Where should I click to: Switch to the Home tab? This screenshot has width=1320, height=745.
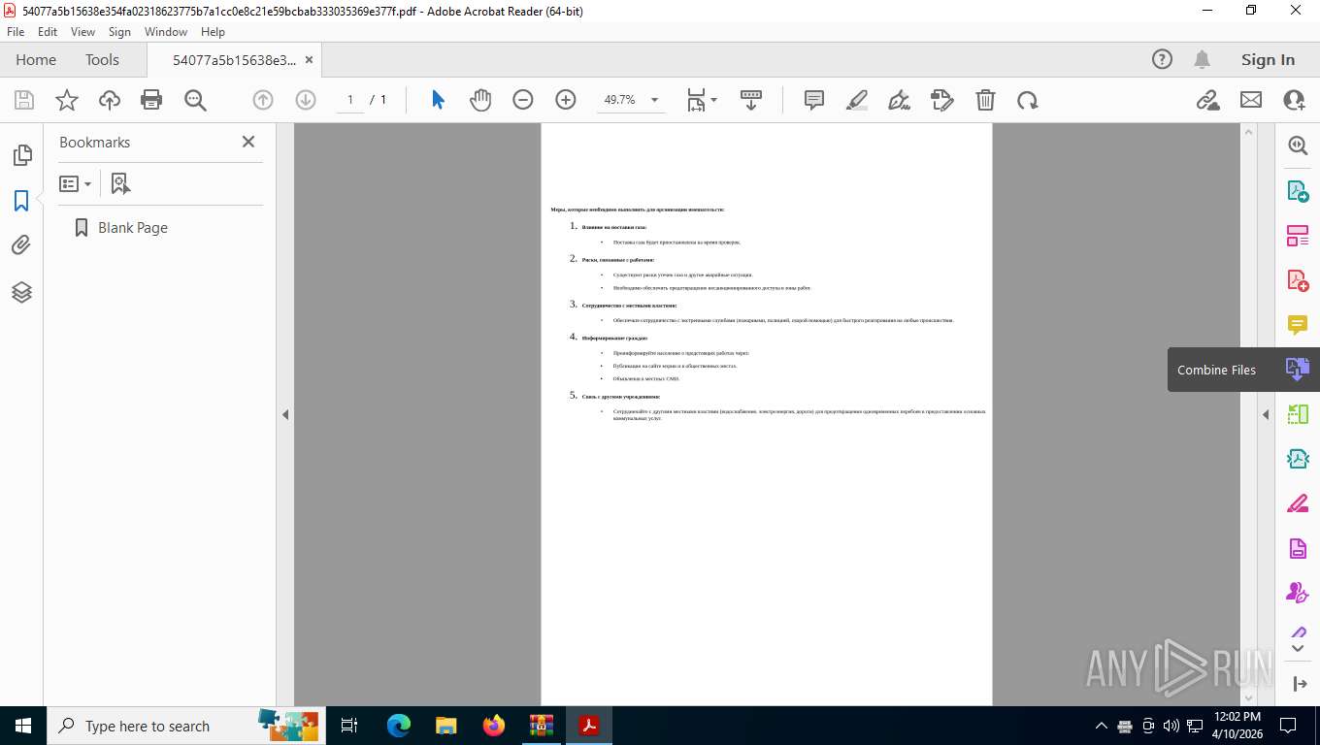[36, 59]
